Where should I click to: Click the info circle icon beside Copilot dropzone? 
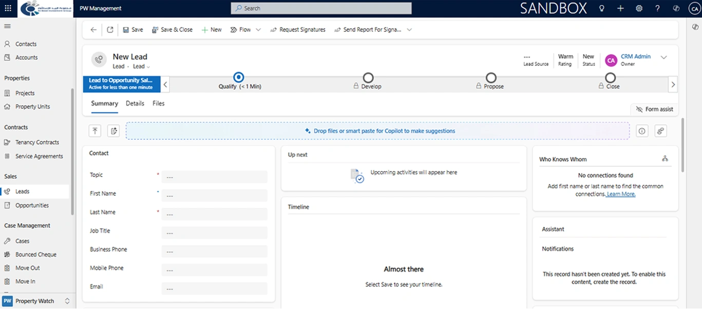pos(642,131)
